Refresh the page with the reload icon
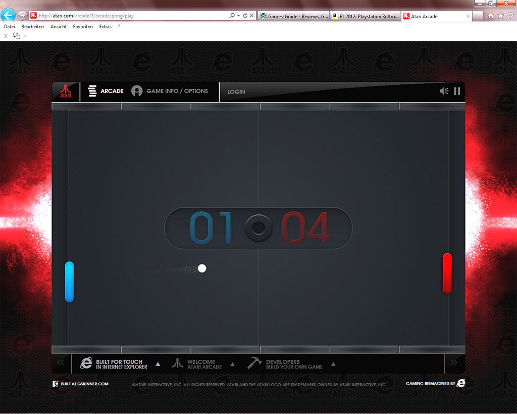517x414 pixels. [245, 16]
